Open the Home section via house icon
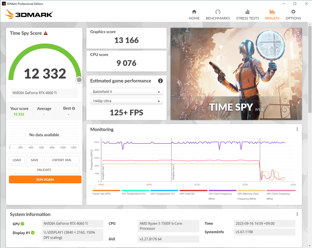Screen dimensions: 312x248 (x=194, y=12)
